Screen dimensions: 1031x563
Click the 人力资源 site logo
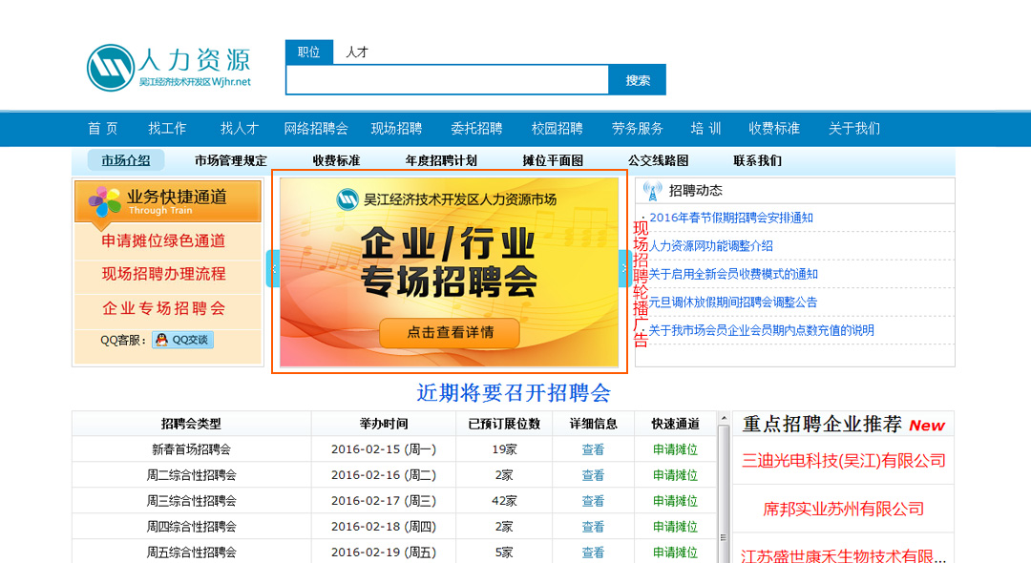click(169, 68)
